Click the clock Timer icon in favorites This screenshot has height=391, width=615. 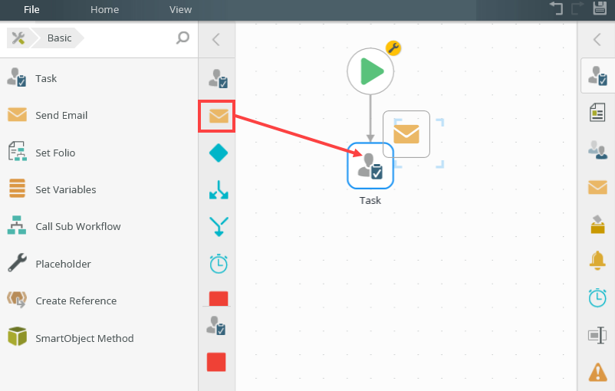[219, 264]
